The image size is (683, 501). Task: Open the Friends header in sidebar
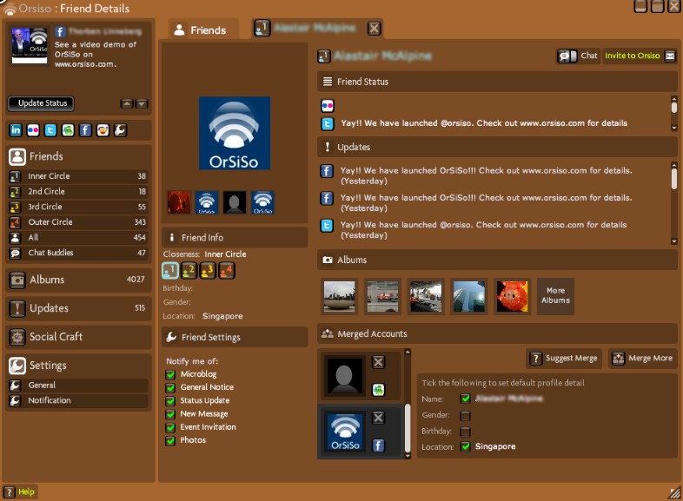(78, 156)
